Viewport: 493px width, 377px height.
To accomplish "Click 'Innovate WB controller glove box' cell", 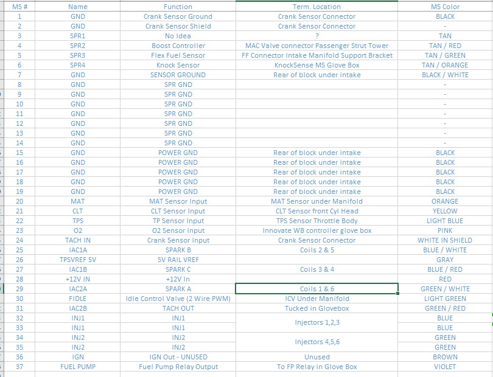I will [316, 230].
